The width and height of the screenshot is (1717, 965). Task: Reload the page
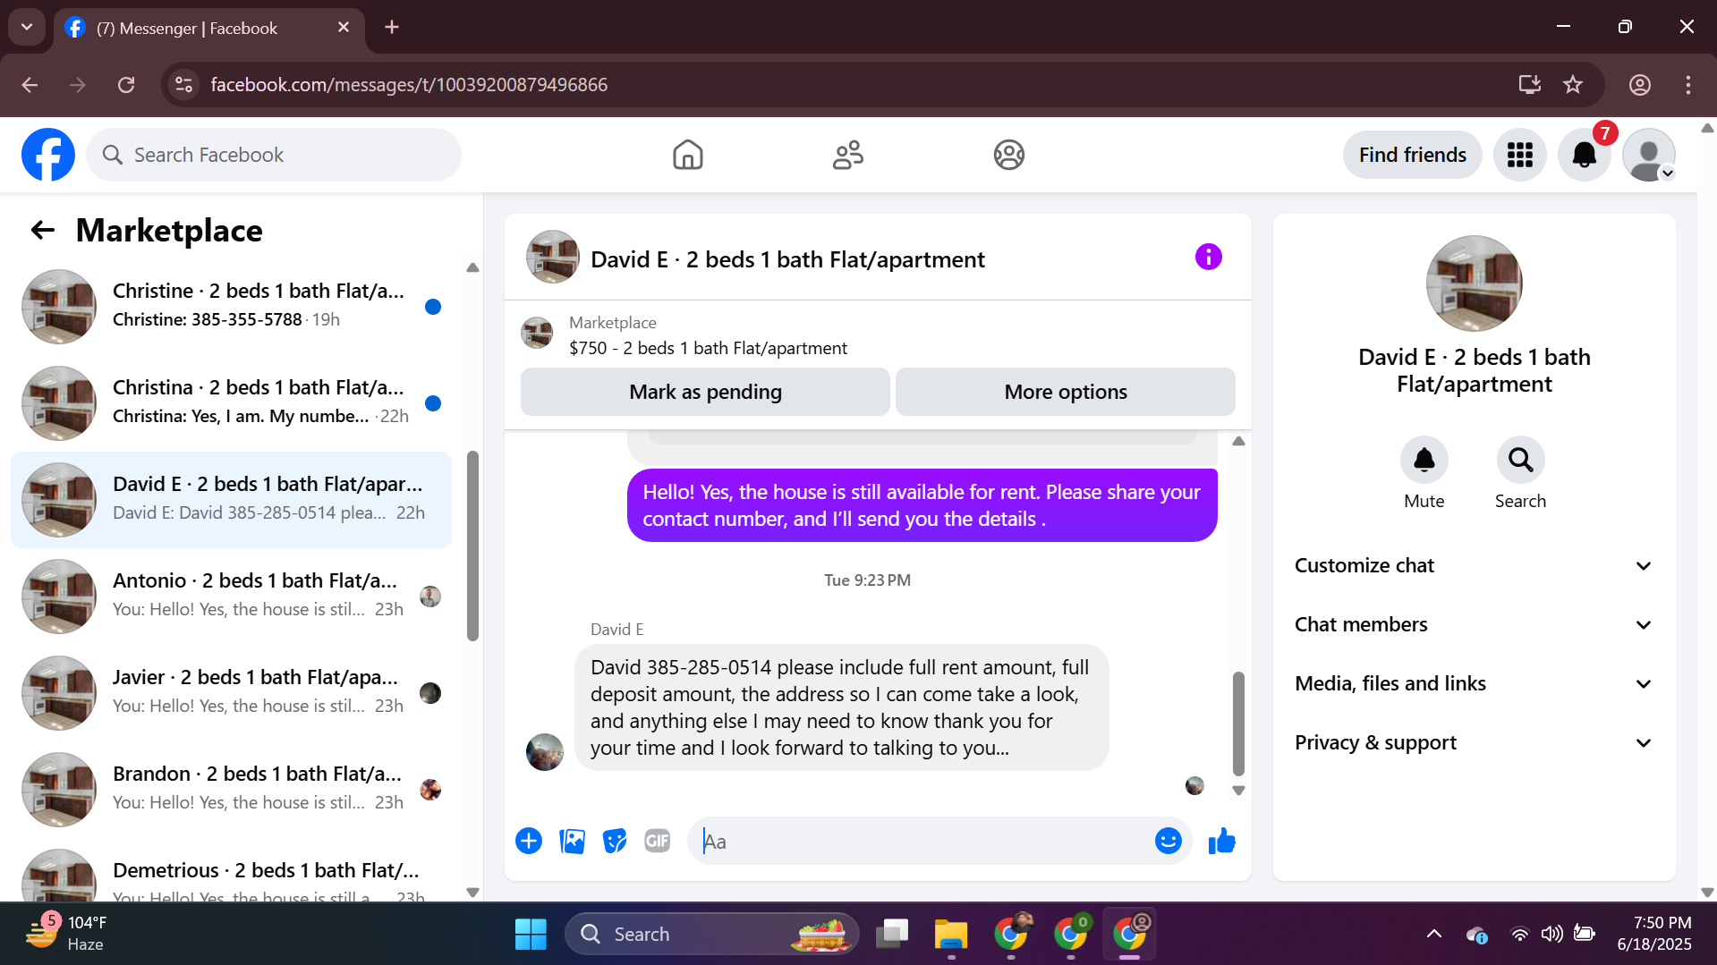click(126, 84)
